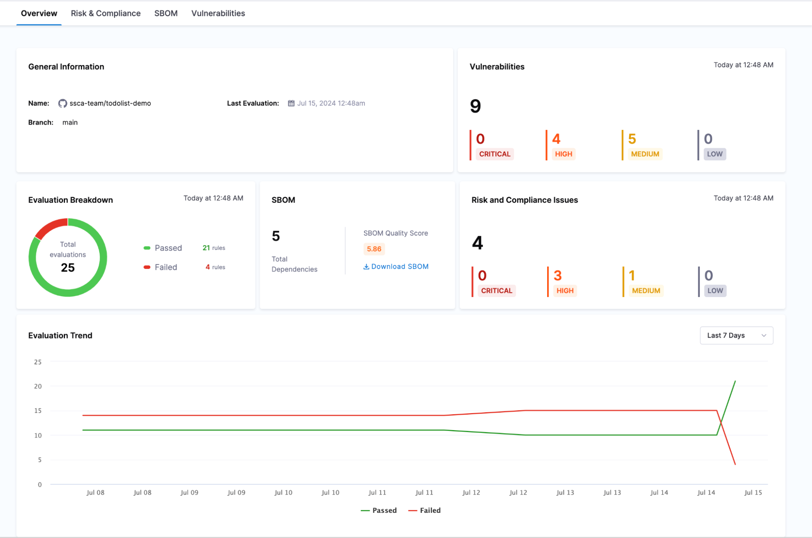812x538 pixels.
Task: Click the chevron arrow of the time range selector
Action: point(764,336)
